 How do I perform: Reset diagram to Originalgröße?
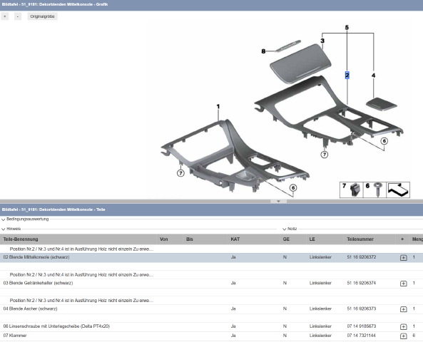tap(42, 16)
